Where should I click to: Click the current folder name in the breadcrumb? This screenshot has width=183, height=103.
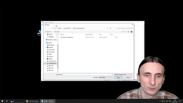pyautogui.click(x=79, y=28)
